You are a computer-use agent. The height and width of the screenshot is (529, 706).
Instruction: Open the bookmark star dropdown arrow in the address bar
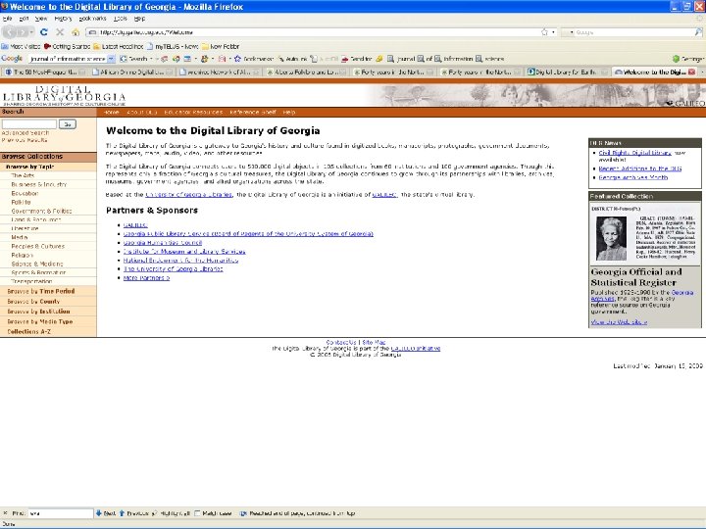tap(553, 32)
